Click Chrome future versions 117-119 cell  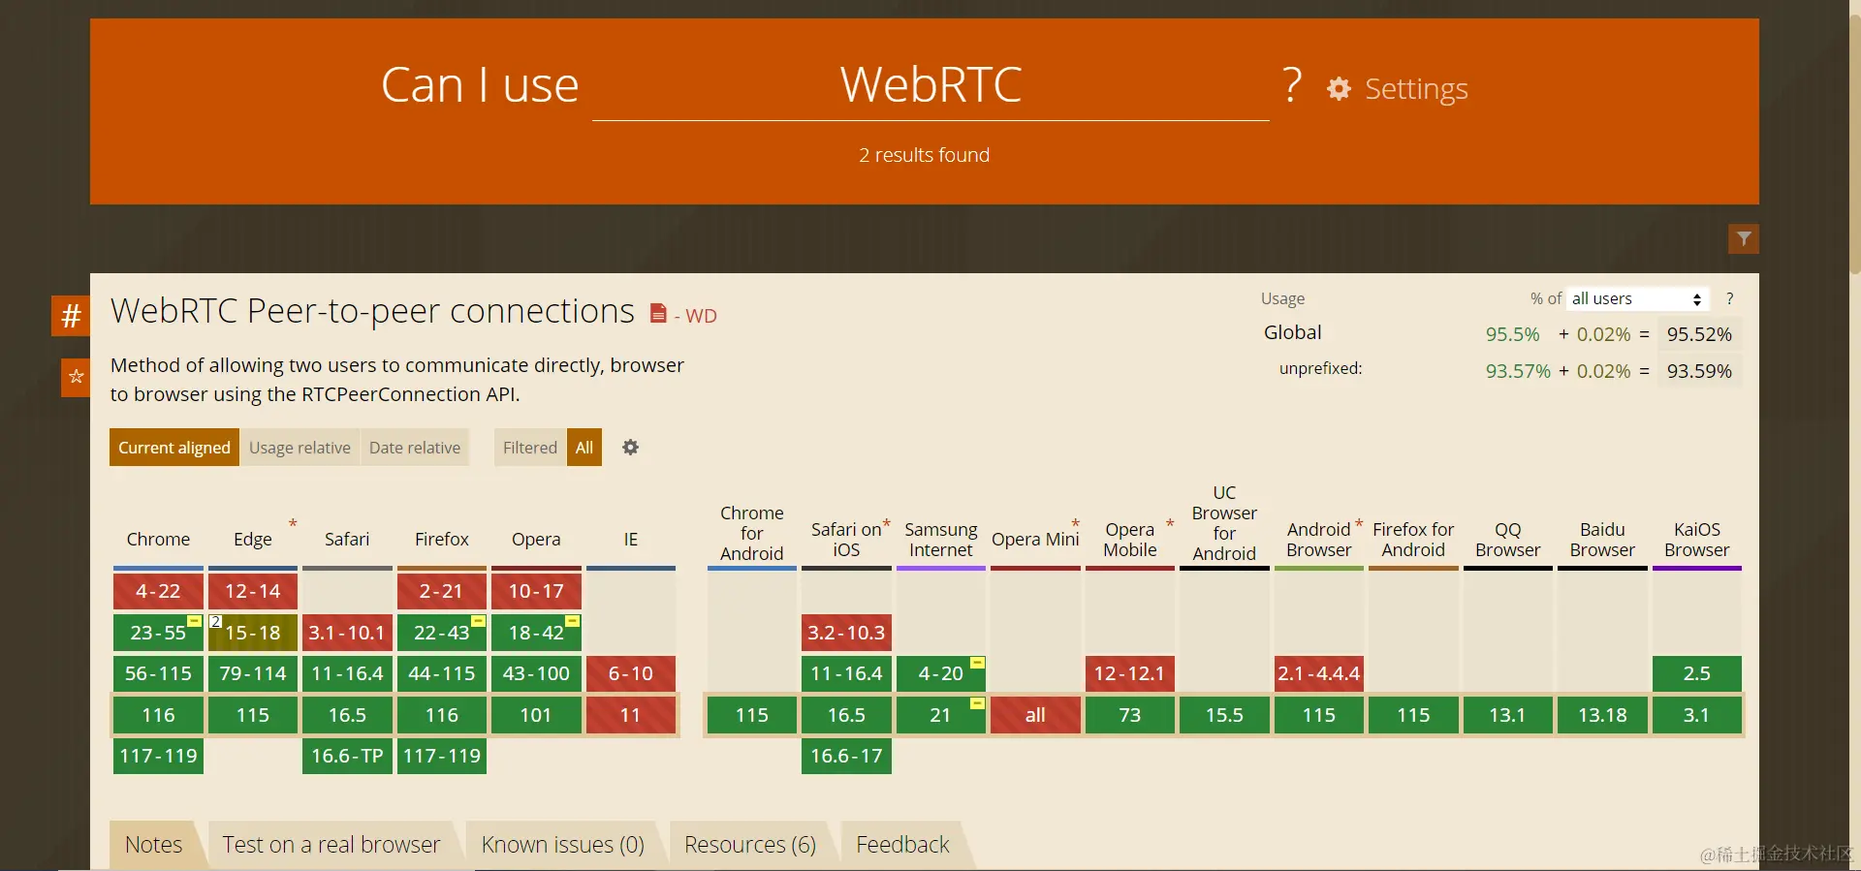tap(158, 756)
